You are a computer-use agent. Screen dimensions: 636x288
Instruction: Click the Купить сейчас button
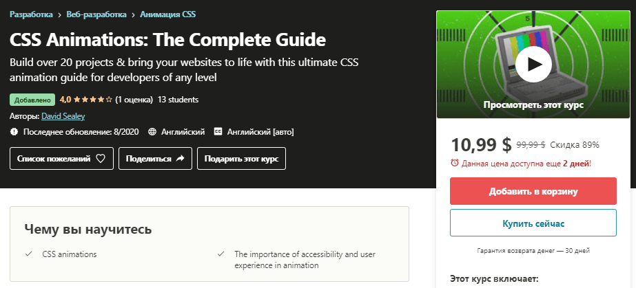click(533, 223)
